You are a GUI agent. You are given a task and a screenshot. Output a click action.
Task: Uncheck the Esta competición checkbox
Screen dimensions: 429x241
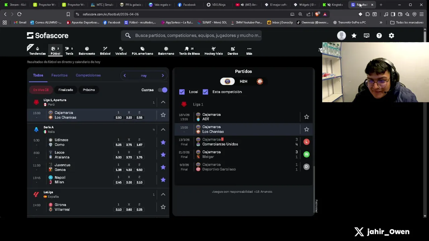tap(205, 92)
